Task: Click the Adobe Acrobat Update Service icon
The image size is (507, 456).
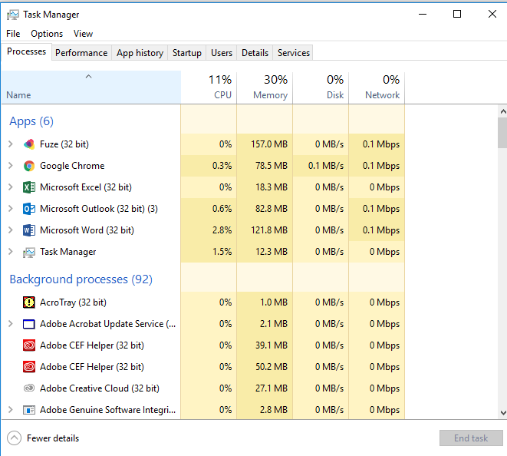Action: 29,324
